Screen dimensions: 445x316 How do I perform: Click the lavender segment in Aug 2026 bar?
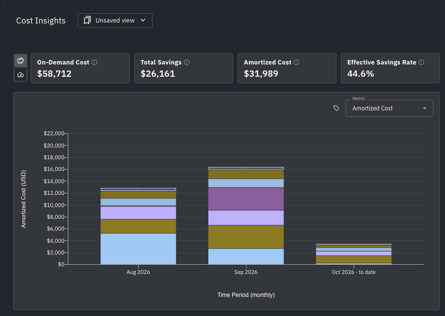138,213
